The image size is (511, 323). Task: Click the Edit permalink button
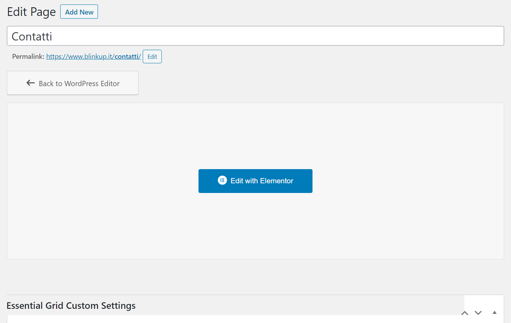pyautogui.click(x=152, y=57)
